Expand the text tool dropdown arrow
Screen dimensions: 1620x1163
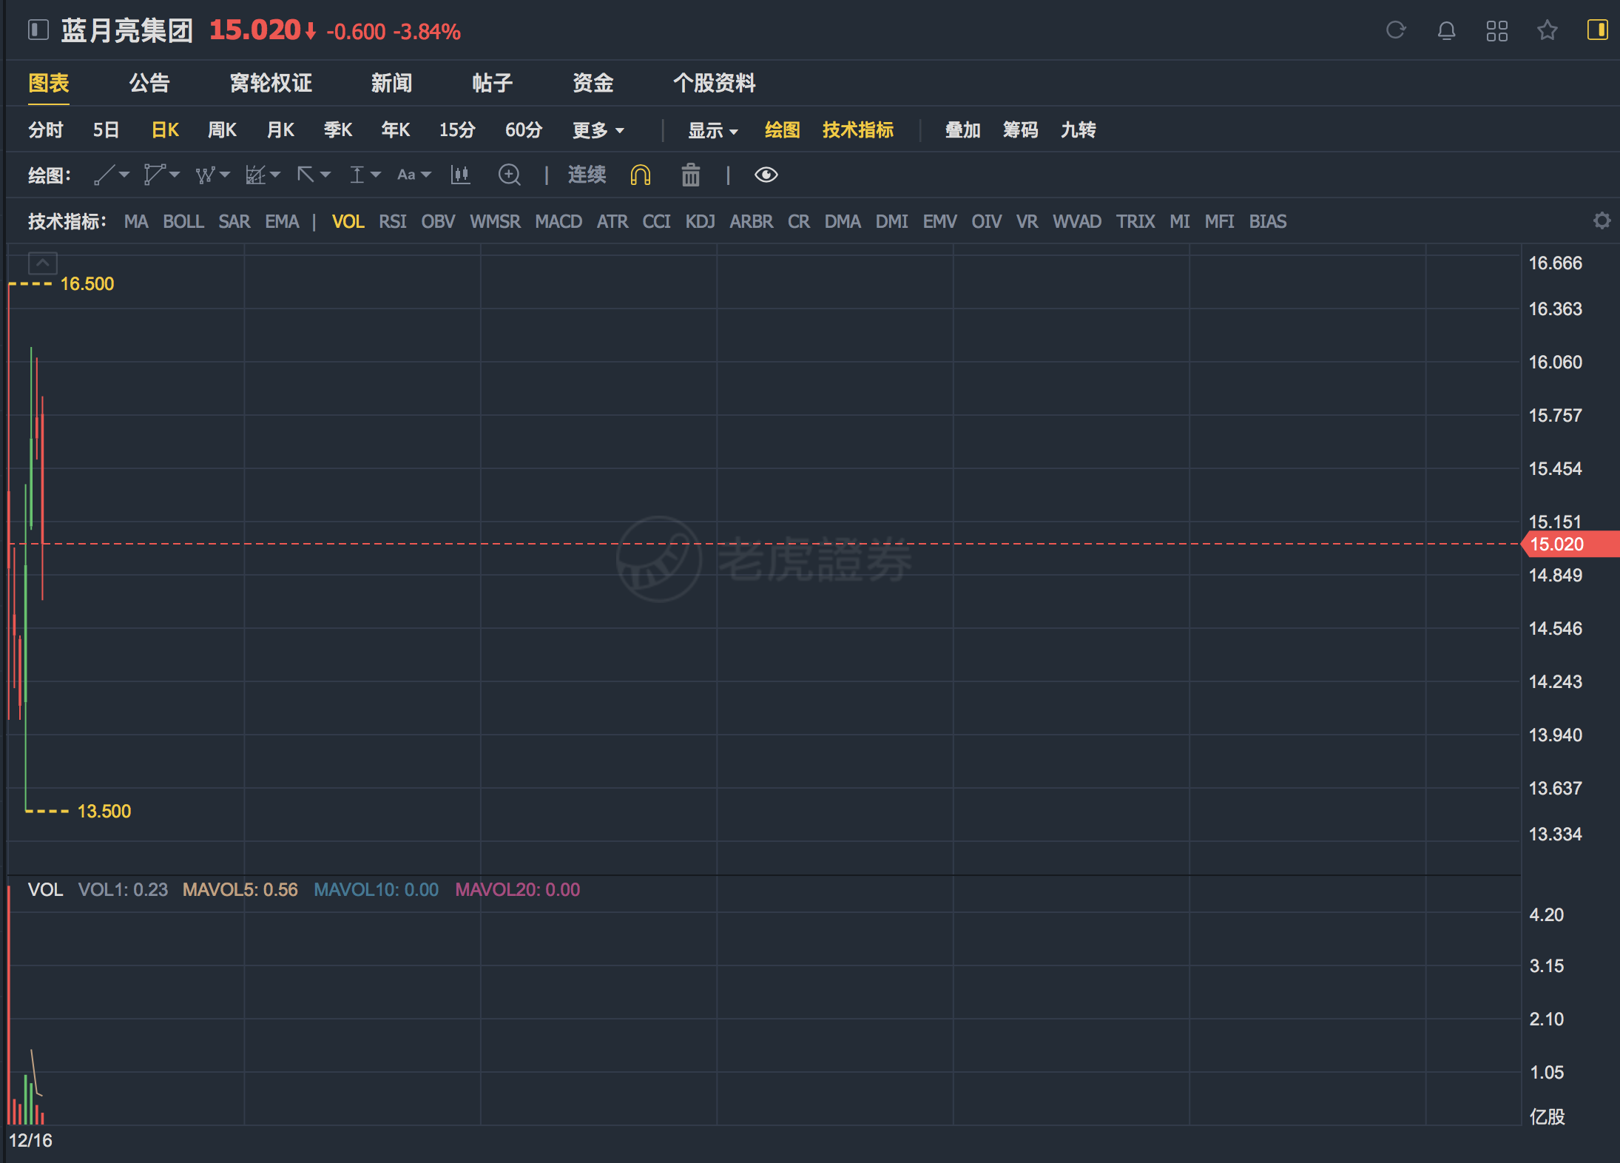pos(425,175)
